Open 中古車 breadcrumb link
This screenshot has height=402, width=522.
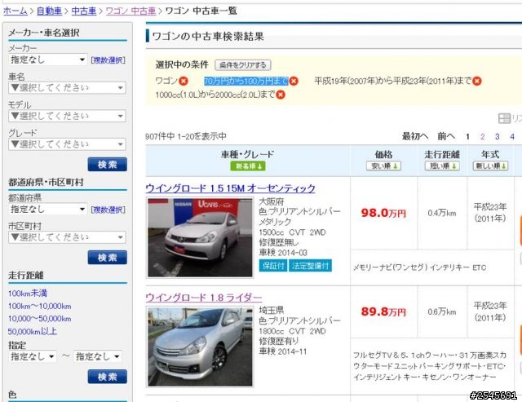point(84,11)
